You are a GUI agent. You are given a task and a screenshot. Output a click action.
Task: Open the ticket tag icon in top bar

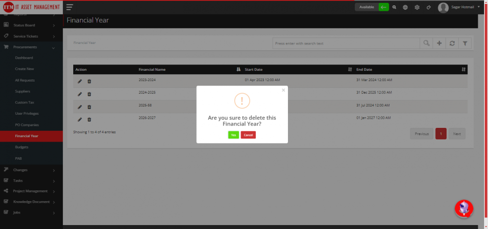click(x=428, y=7)
